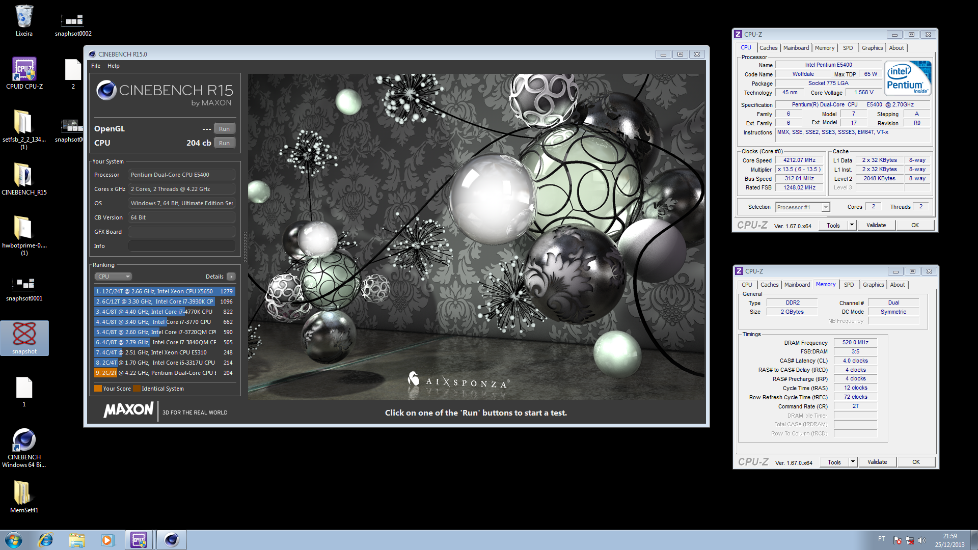The image size is (978, 550).
Task: Select Core i7-4770K ranking entry
Action: 164,312
